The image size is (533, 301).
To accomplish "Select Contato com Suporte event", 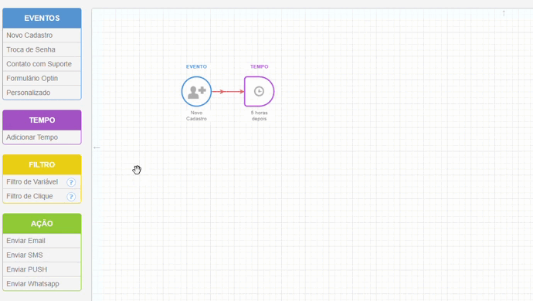I will (x=42, y=64).
